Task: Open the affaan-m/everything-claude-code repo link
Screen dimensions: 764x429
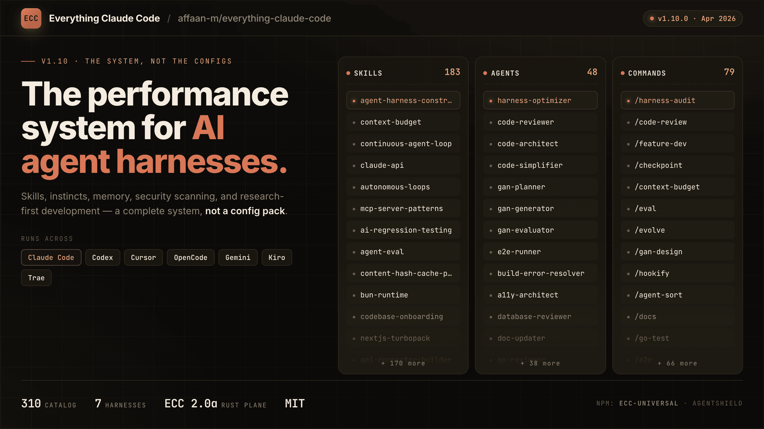Action: point(254,18)
